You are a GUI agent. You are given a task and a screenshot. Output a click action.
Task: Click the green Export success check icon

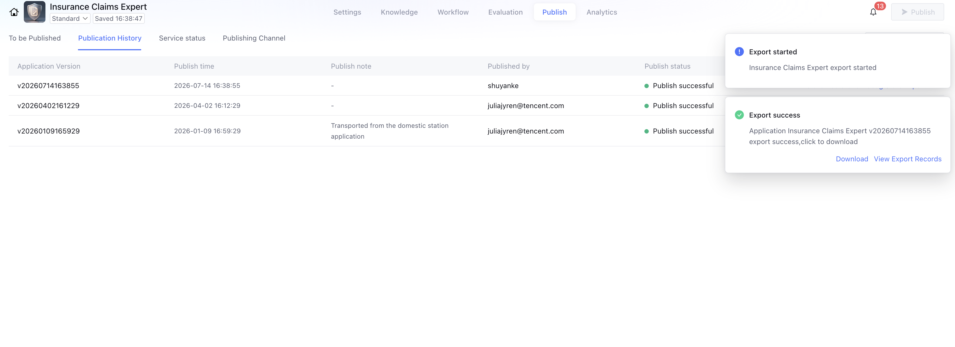pyautogui.click(x=739, y=115)
